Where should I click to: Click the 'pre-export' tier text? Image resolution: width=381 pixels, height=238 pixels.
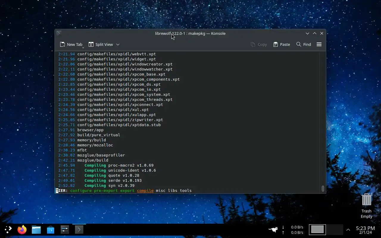point(106,190)
